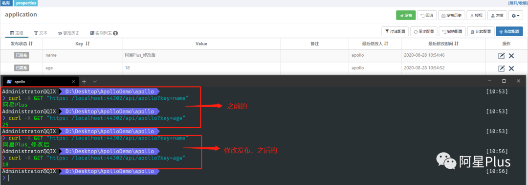Viewport: 528px width, 185px height.
Task: Click timestamp 2020-08-28 10:54:52
Action: pyautogui.click(x=424, y=68)
